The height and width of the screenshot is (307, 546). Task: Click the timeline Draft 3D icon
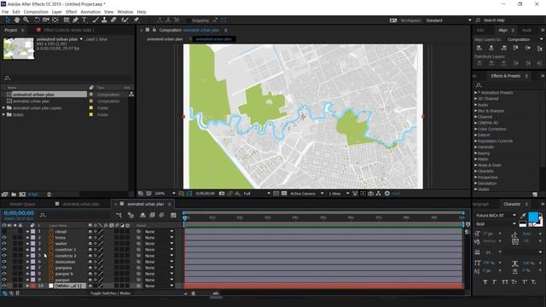click(131, 216)
